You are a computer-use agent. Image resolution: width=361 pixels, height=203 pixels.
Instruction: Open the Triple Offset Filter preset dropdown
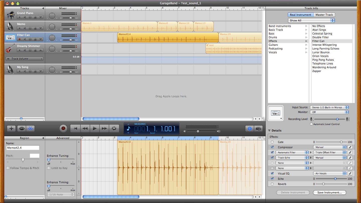[x=329, y=152]
